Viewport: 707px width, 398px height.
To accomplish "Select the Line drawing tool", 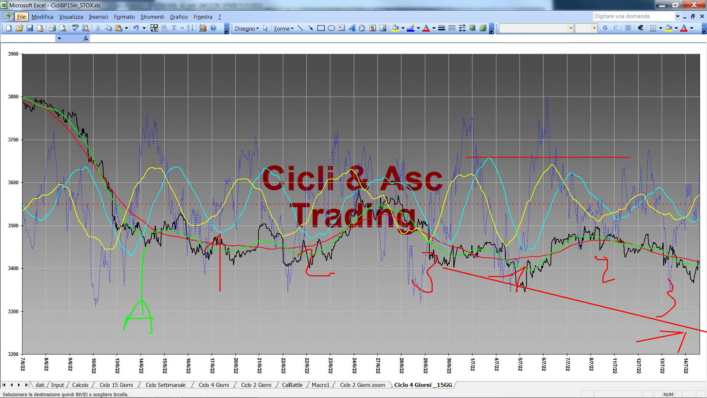I will click(x=300, y=28).
